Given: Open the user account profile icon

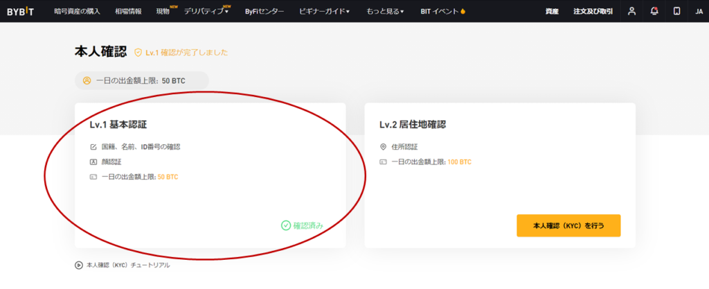Looking at the screenshot, I should pos(631,11).
